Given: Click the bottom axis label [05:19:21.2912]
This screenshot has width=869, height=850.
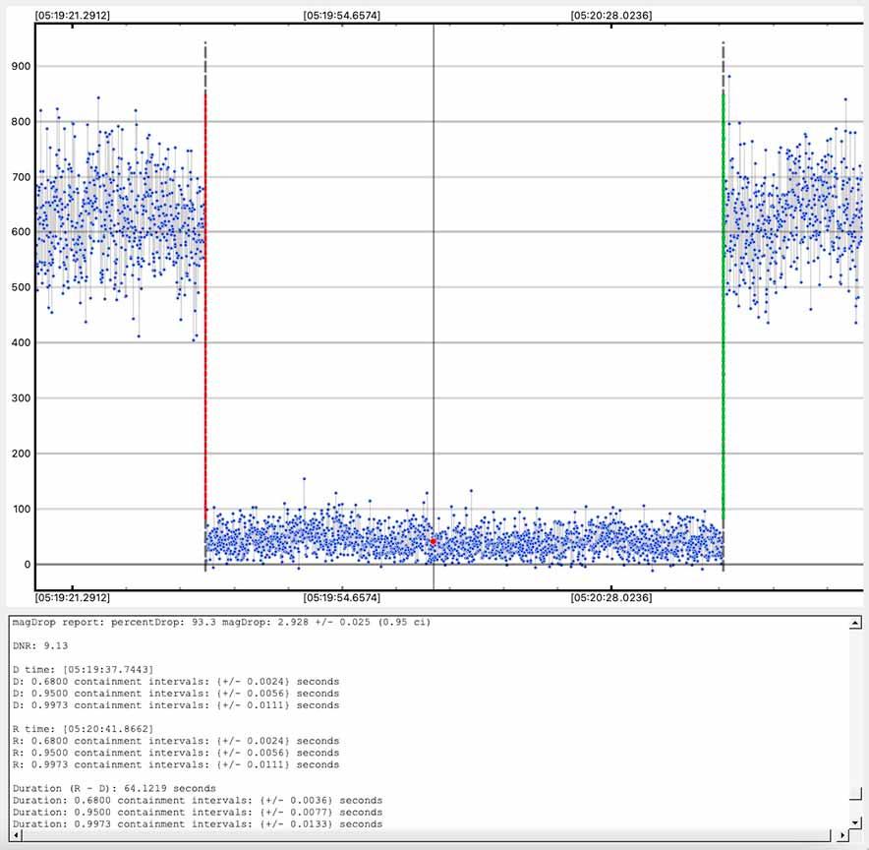Looking at the screenshot, I should [x=73, y=598].
